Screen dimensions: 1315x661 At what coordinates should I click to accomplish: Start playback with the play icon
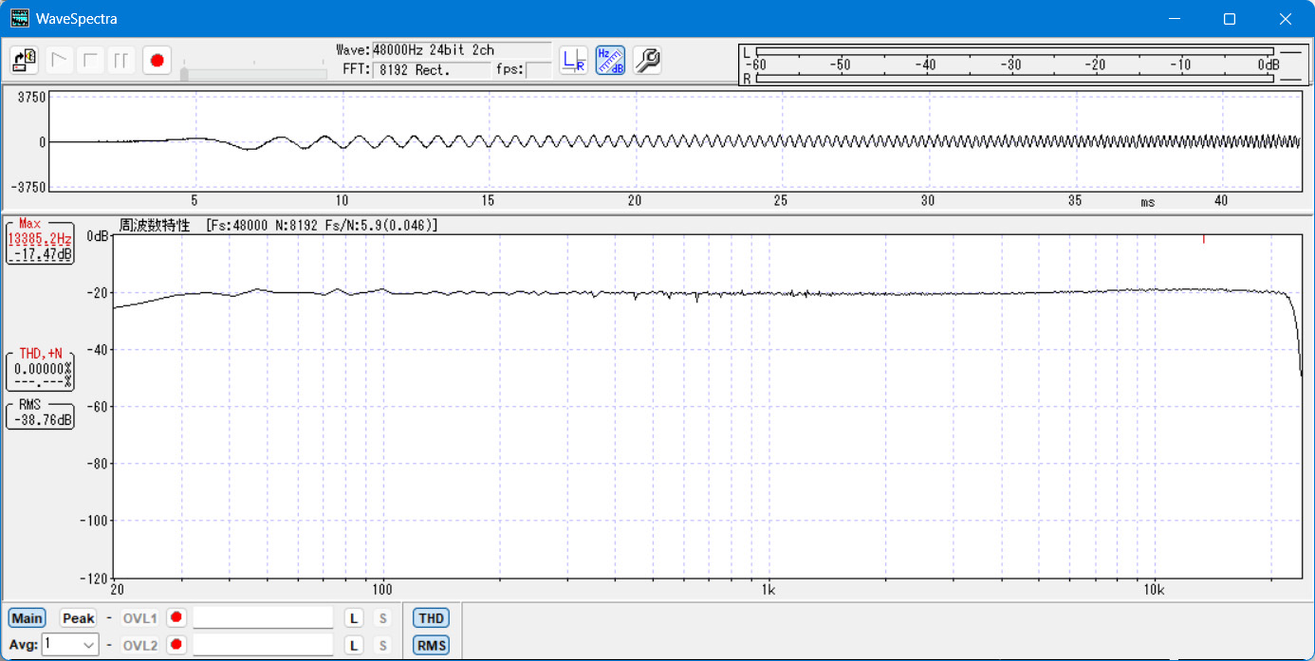(61, 61)
